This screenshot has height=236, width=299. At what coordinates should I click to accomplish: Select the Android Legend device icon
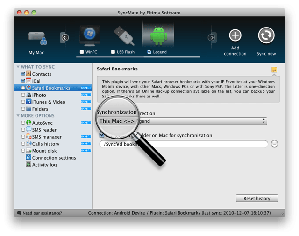coord(157,35)
